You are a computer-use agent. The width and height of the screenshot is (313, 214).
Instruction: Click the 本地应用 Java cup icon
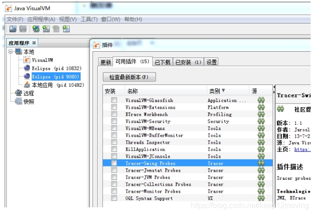point(27,85)
